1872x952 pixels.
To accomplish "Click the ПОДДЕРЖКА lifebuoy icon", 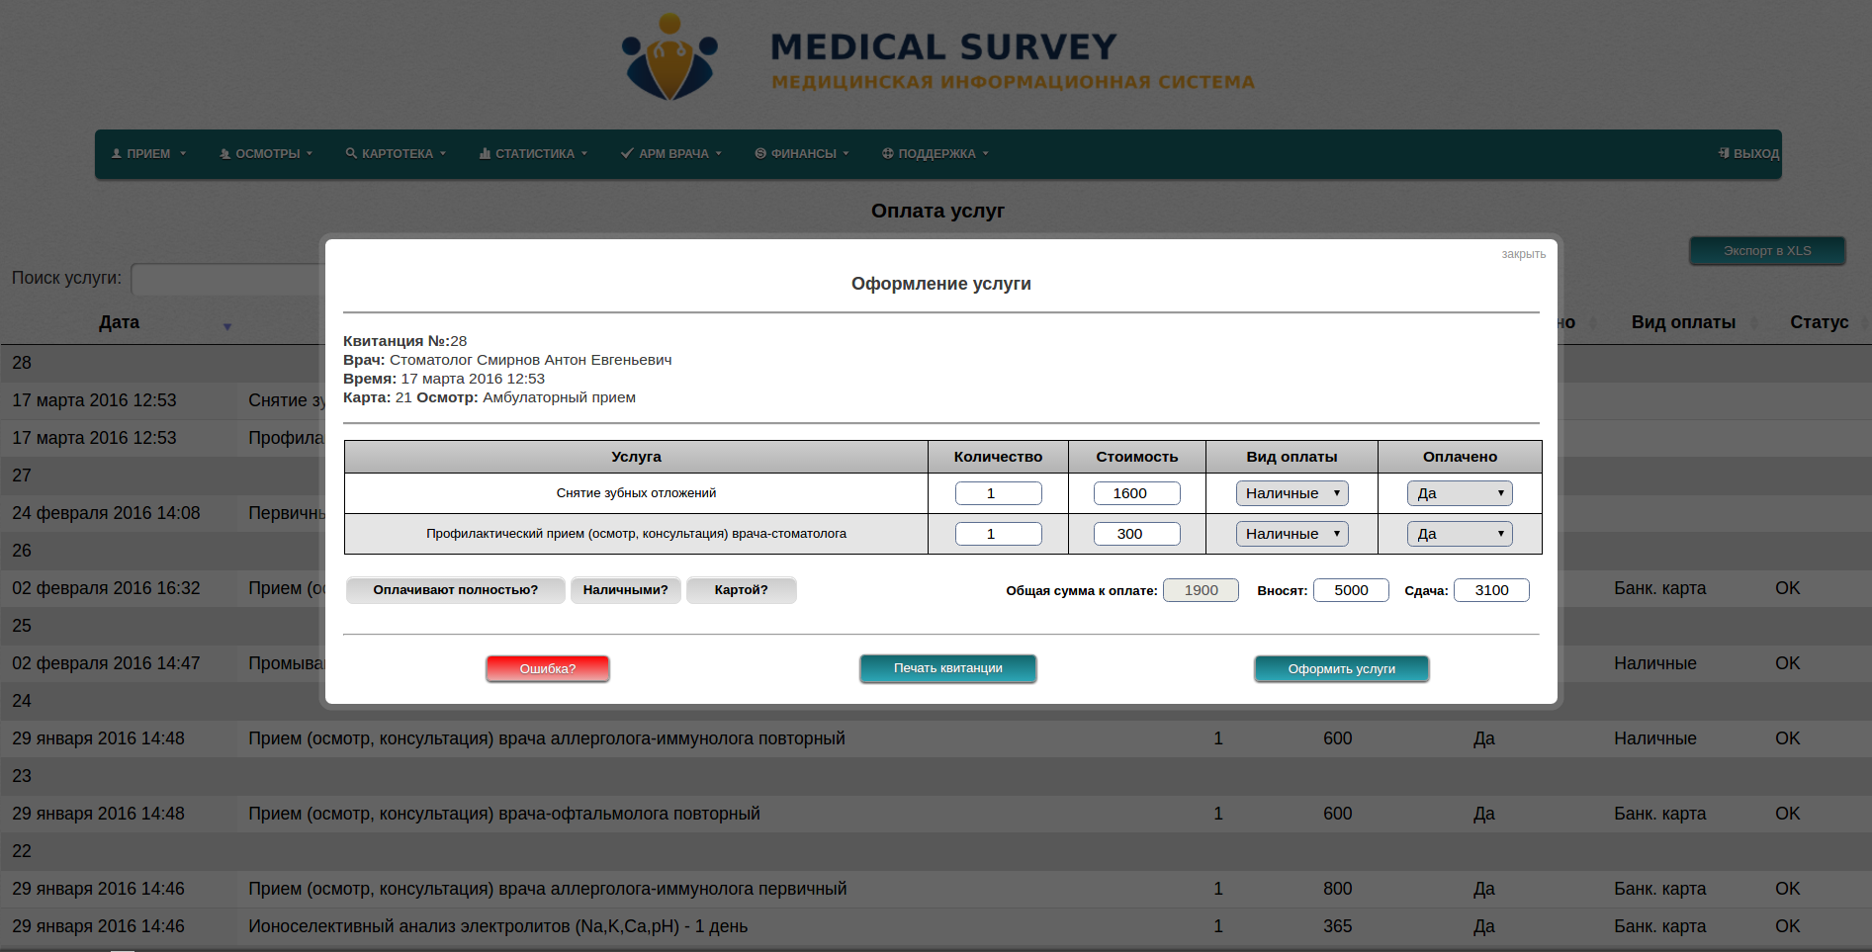I will [x=887, y=153].
